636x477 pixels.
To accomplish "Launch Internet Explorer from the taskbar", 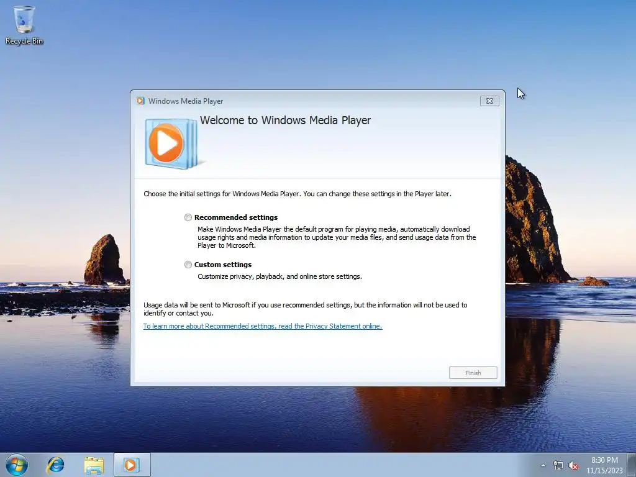I will (55, 465).
